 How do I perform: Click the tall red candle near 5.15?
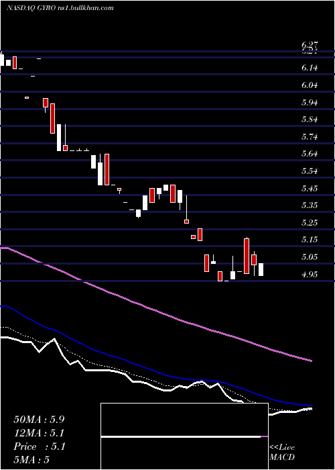pos(247,256)
